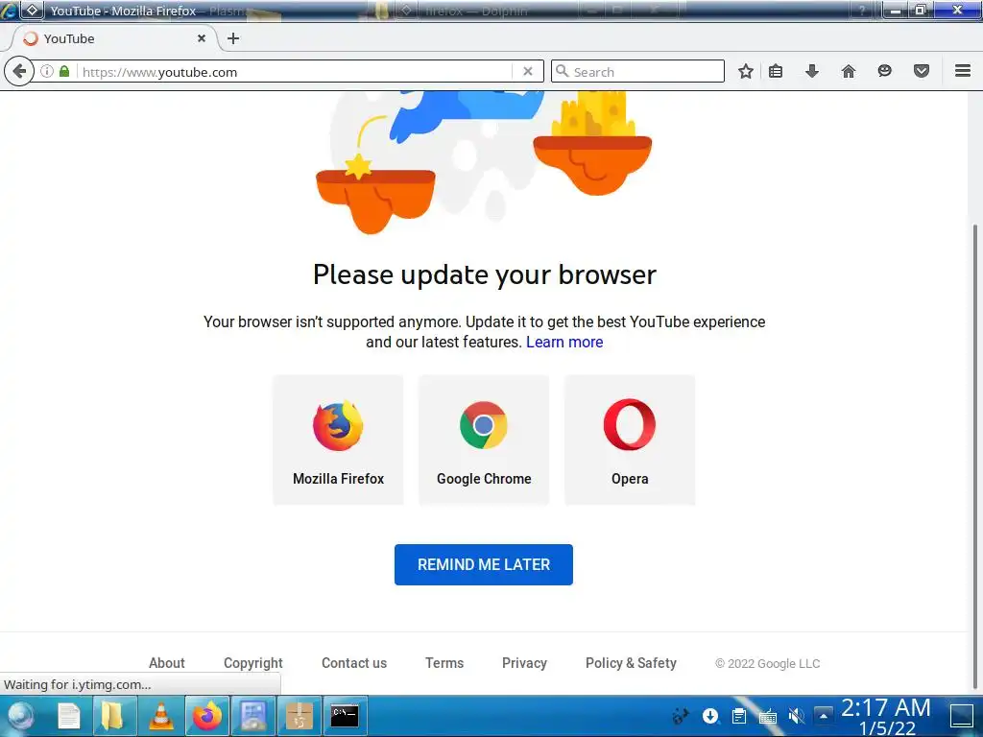Launch VLC cone icon in taskbar

[160, 716]
